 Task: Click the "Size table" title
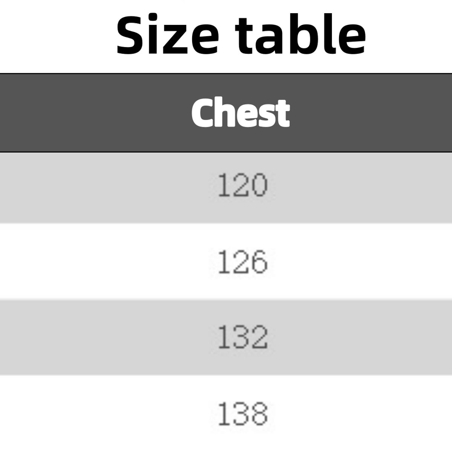(241, 35)
